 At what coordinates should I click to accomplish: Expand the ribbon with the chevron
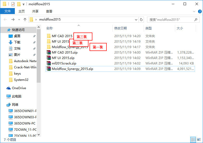coord(194,11)
